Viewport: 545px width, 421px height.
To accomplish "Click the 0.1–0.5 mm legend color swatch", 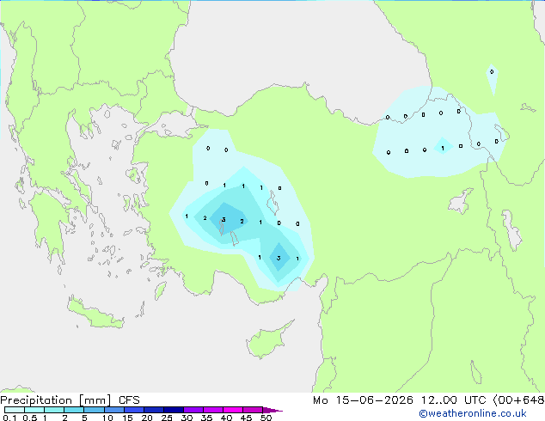I will [x=15, y=410].
